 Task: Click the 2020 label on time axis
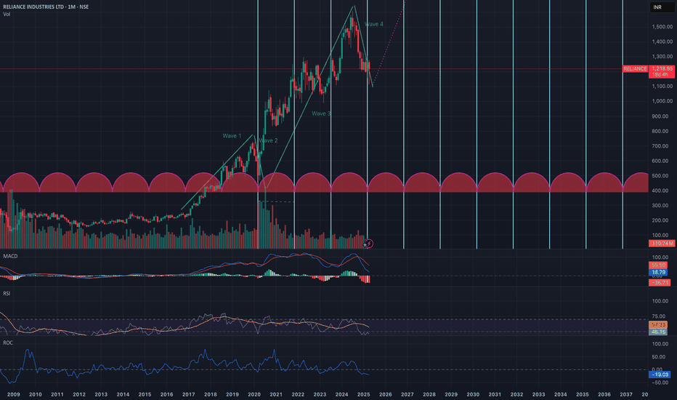pos(254,394)
